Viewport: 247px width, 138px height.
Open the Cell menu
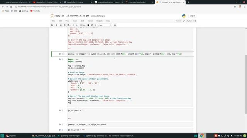[x=82, y=21]
